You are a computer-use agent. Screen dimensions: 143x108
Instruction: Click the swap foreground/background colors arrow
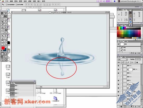click(6, 47)
